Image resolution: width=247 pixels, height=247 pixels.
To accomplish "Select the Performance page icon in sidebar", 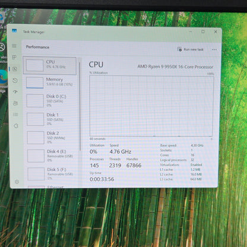I will coord(15,69).
